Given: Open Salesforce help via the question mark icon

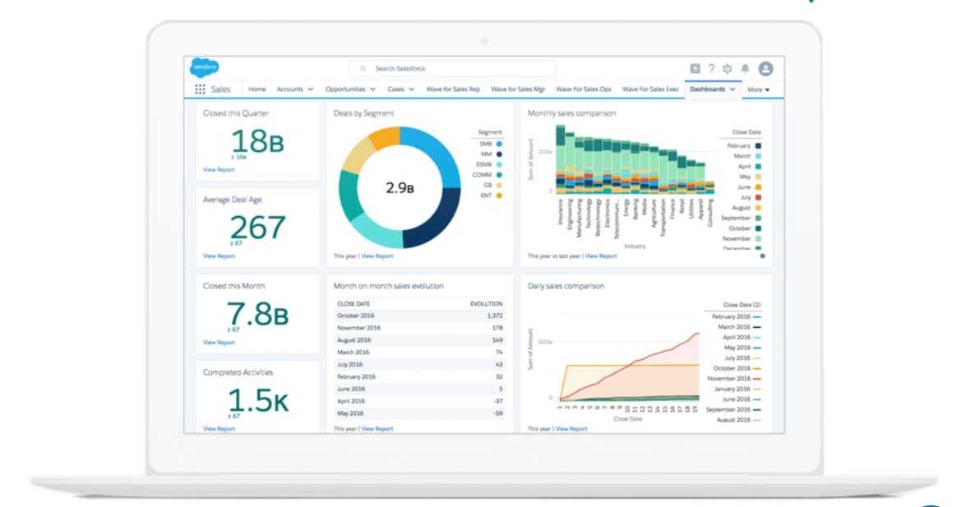Looking at the screenshot, I should (x=712, y=67).
